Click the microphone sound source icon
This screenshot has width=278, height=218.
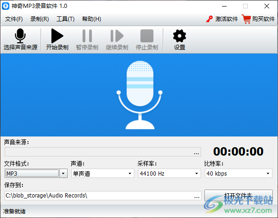click(20, 36)
